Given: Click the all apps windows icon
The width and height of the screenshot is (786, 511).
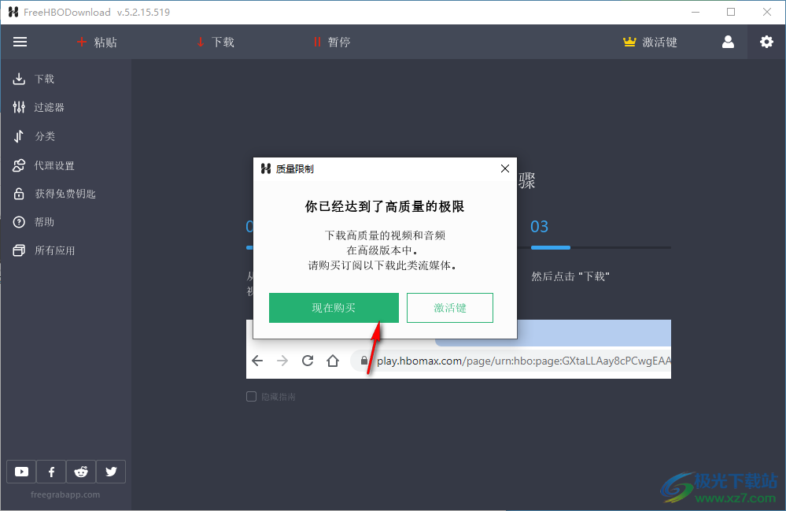Looking at the screenshot, I should [x=19, y=250].
